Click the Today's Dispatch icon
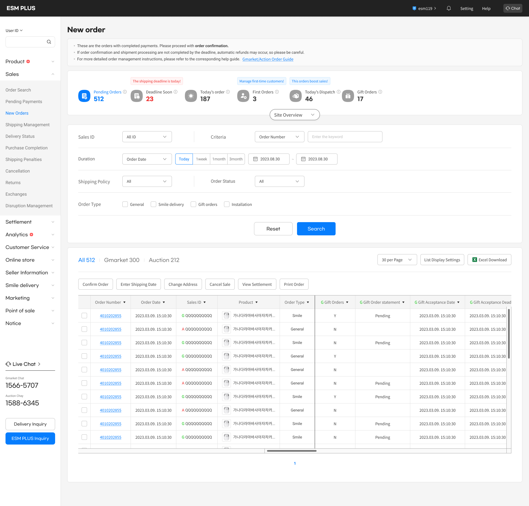 tap(295, 96)
